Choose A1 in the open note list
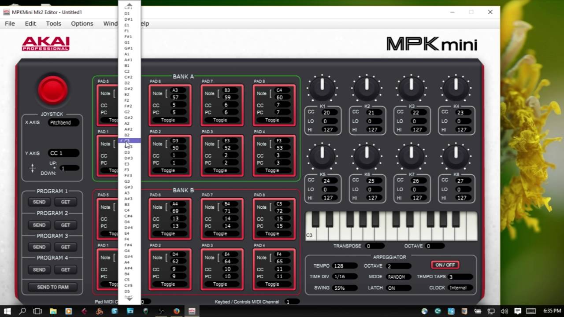Screen dimensions: 564x317 click(x=129, y=54)
